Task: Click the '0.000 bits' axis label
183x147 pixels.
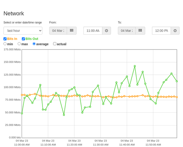Action: [15, 138]
